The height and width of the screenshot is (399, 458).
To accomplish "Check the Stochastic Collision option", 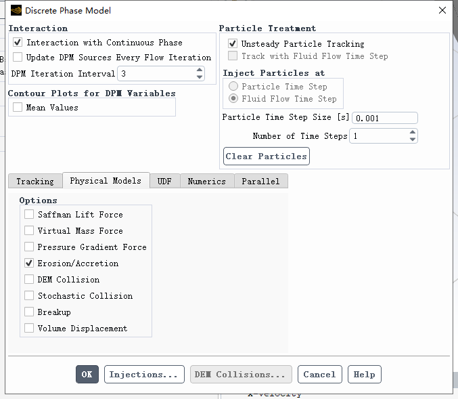I will 29,295.
